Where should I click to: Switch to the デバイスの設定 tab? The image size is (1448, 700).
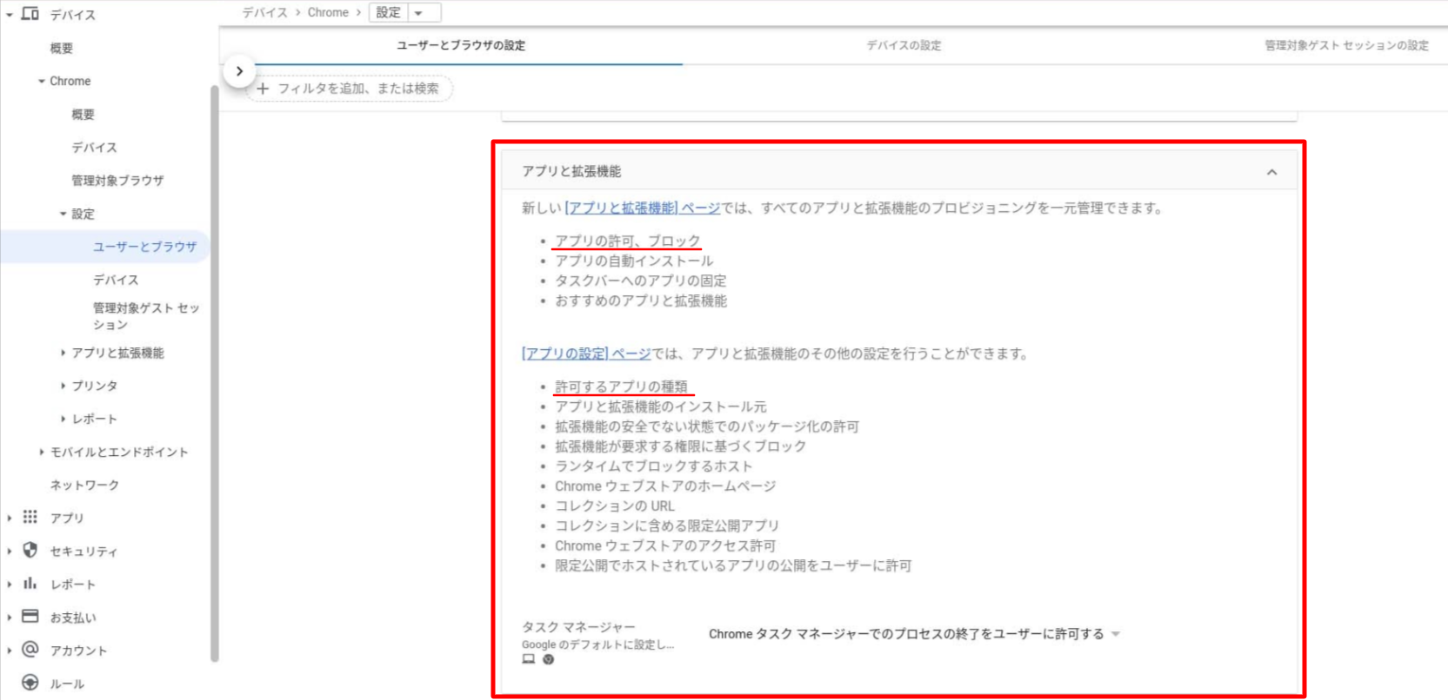tap(904, 45)
